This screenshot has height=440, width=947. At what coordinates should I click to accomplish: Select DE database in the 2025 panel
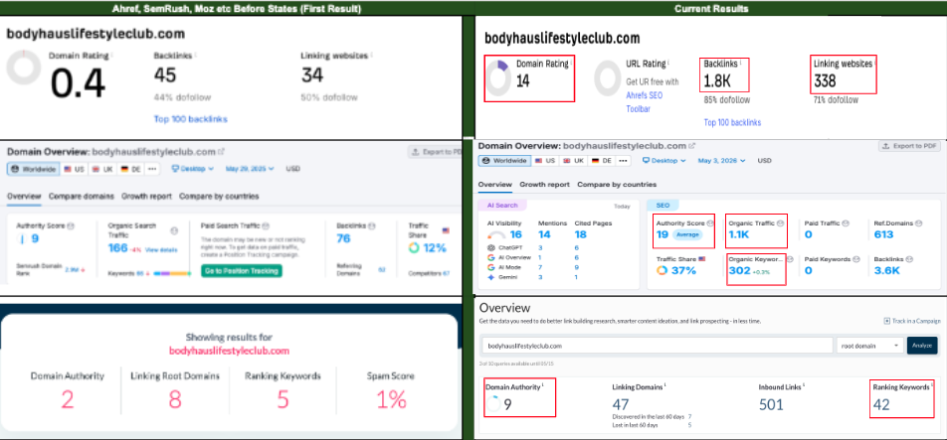pyautogui.click(x=131, y=170)
